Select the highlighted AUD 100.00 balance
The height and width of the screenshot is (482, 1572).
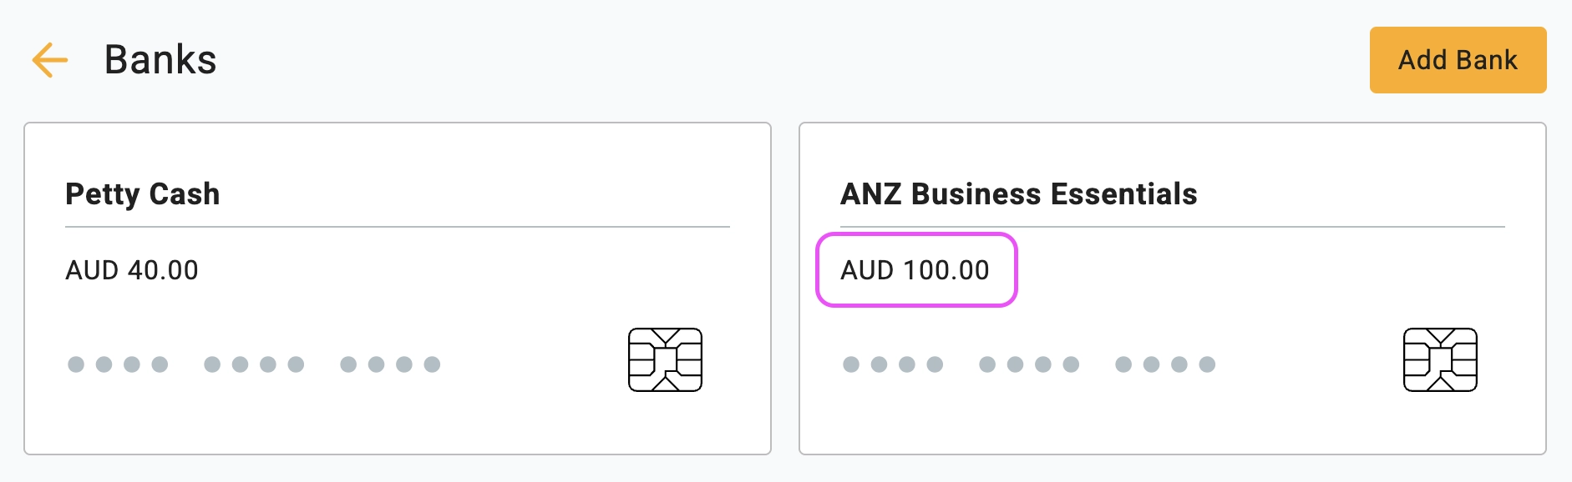coord(915,270)
